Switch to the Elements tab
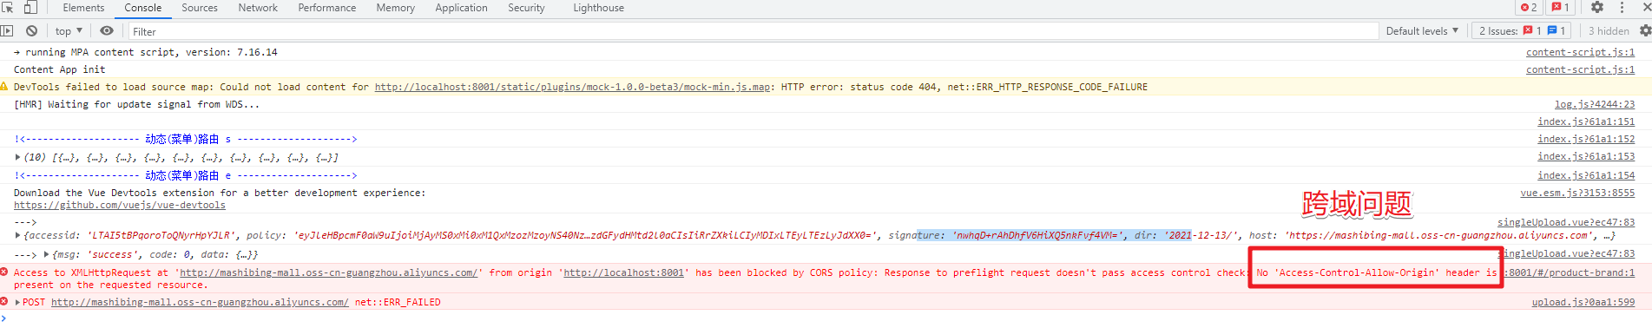The width and height of the screenshot is (1652, 328). point(83,8)
